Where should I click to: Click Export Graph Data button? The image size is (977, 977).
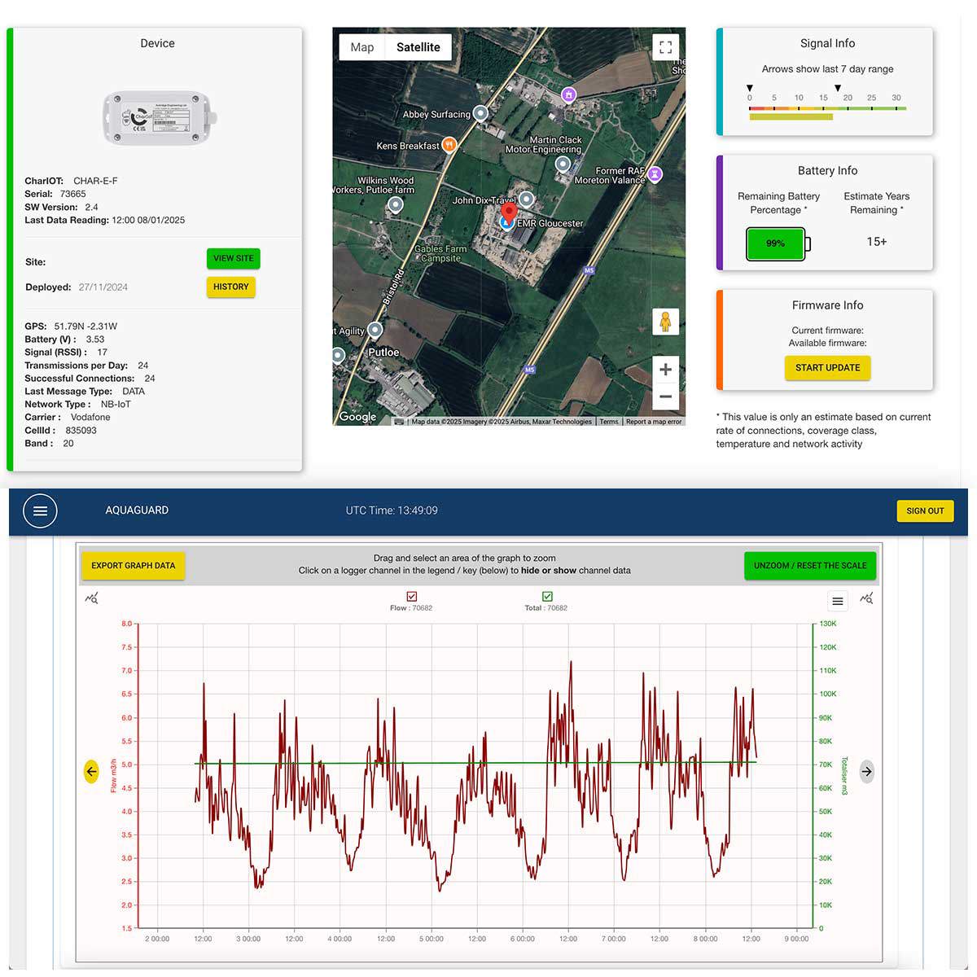133,566
